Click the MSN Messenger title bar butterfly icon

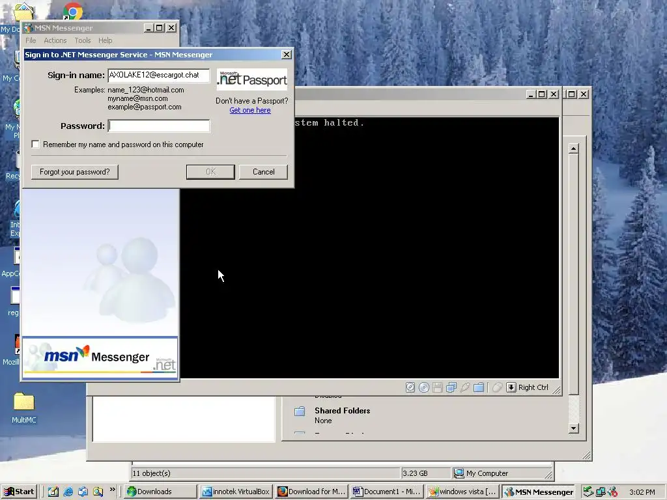29,28
